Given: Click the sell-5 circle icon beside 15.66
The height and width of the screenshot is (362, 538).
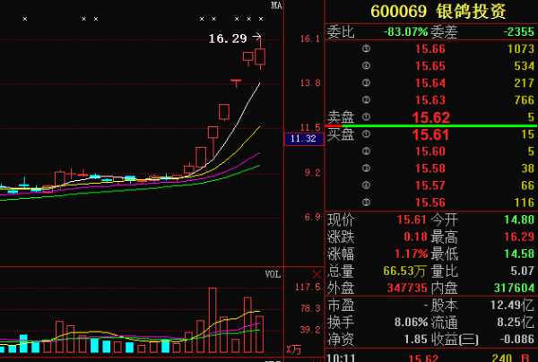Looking at the screenshot, I should tap(366, 49).
